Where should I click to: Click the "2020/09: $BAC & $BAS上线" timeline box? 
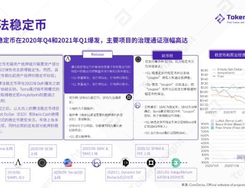click(x=97, y=151)
